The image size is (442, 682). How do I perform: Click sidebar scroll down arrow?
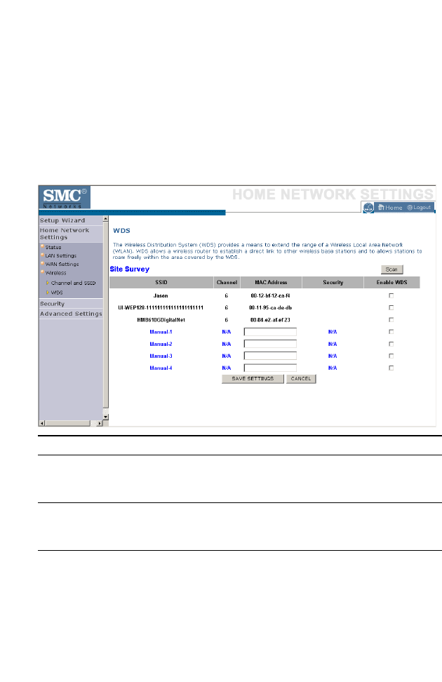[x=105, y=417]
